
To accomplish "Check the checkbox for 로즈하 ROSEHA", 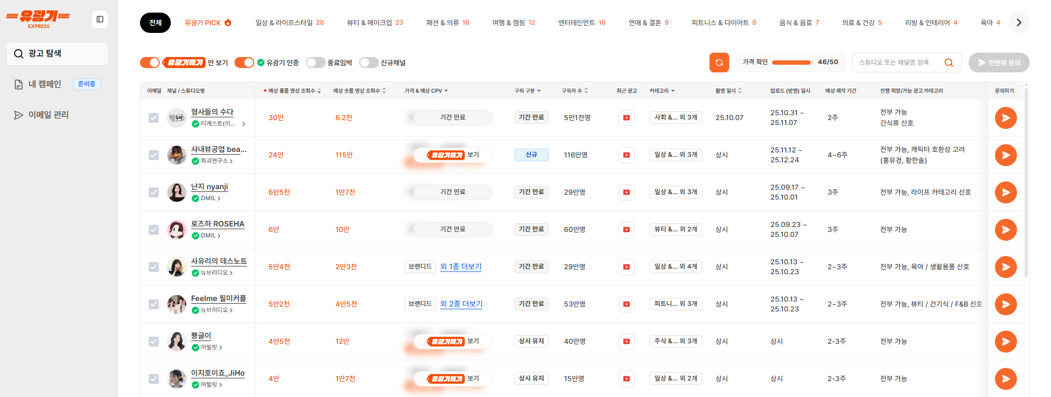I will [x=154, y=230].
